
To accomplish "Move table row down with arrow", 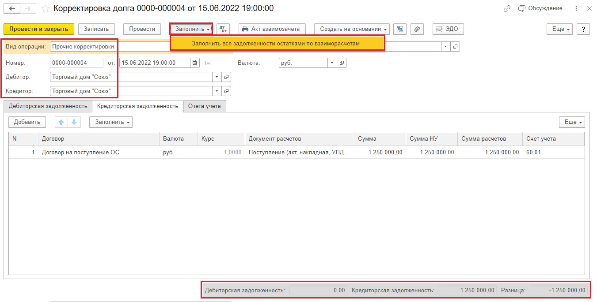I will pyautogui.click(x=74, y=122).
